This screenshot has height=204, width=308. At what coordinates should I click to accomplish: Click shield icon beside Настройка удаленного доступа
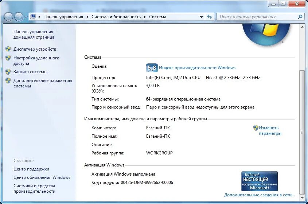8,58
